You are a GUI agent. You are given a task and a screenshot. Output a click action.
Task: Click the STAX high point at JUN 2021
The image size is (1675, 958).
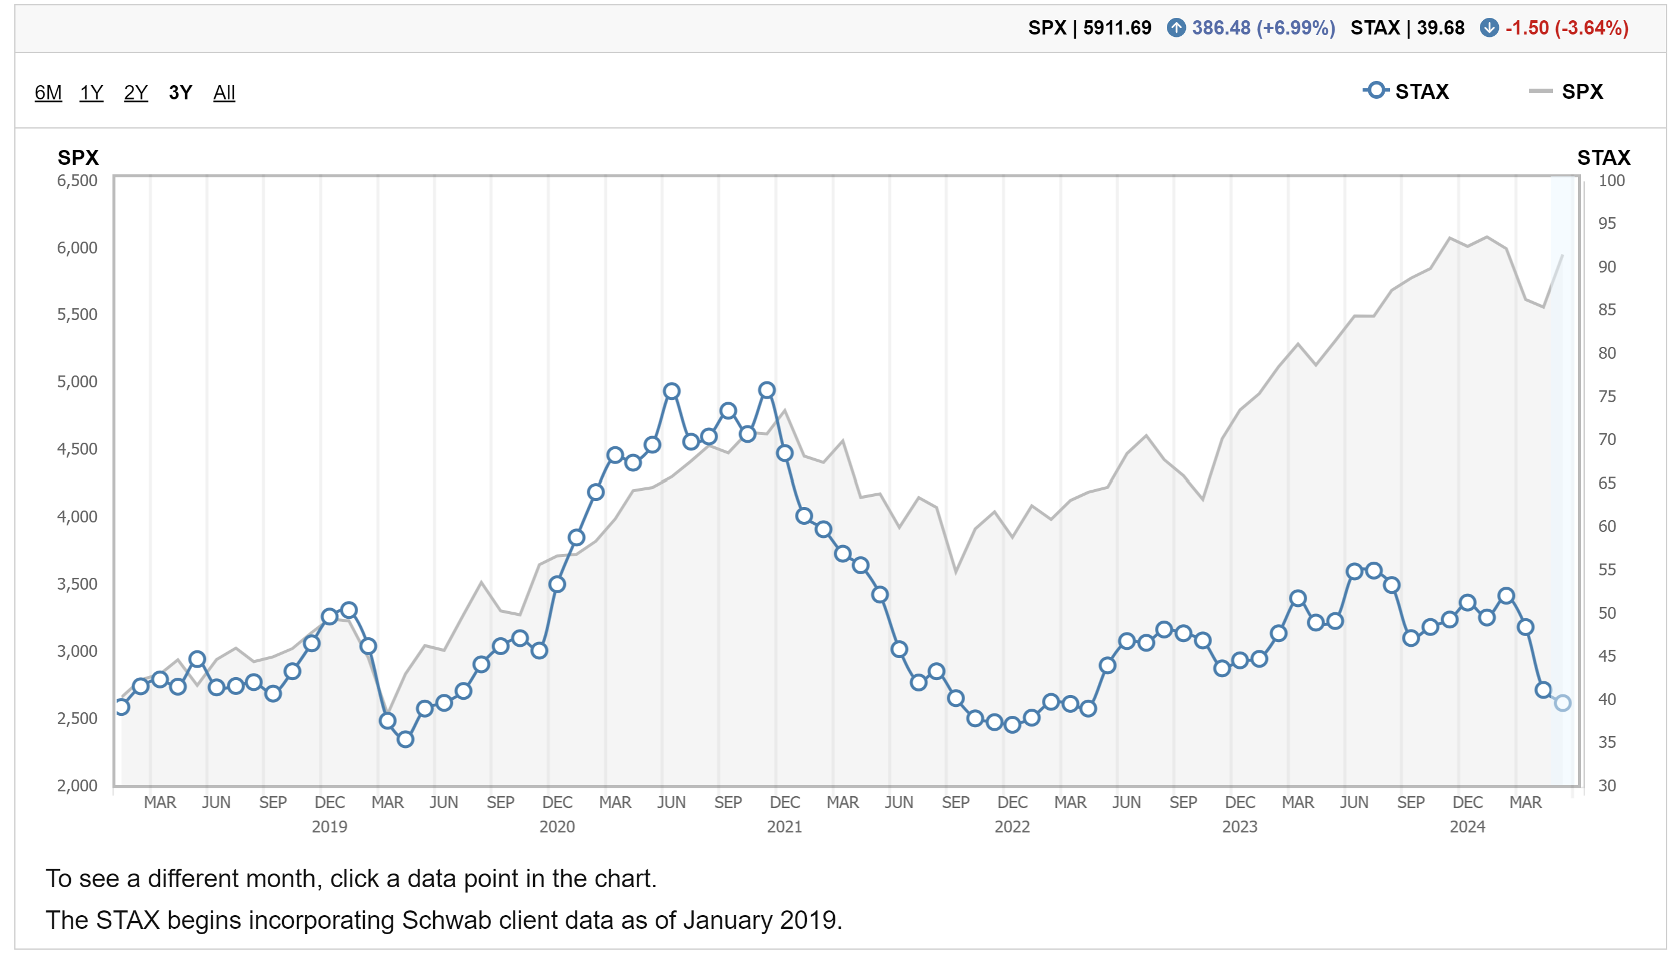pyautogui.click(x=671, y=392)
